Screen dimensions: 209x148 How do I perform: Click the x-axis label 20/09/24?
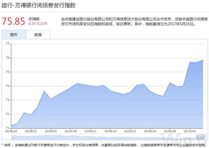(150, 131)
